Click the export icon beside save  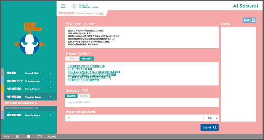coord(254,20)
